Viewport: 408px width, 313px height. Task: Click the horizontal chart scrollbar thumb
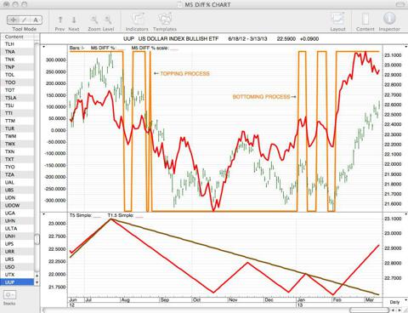369,310
